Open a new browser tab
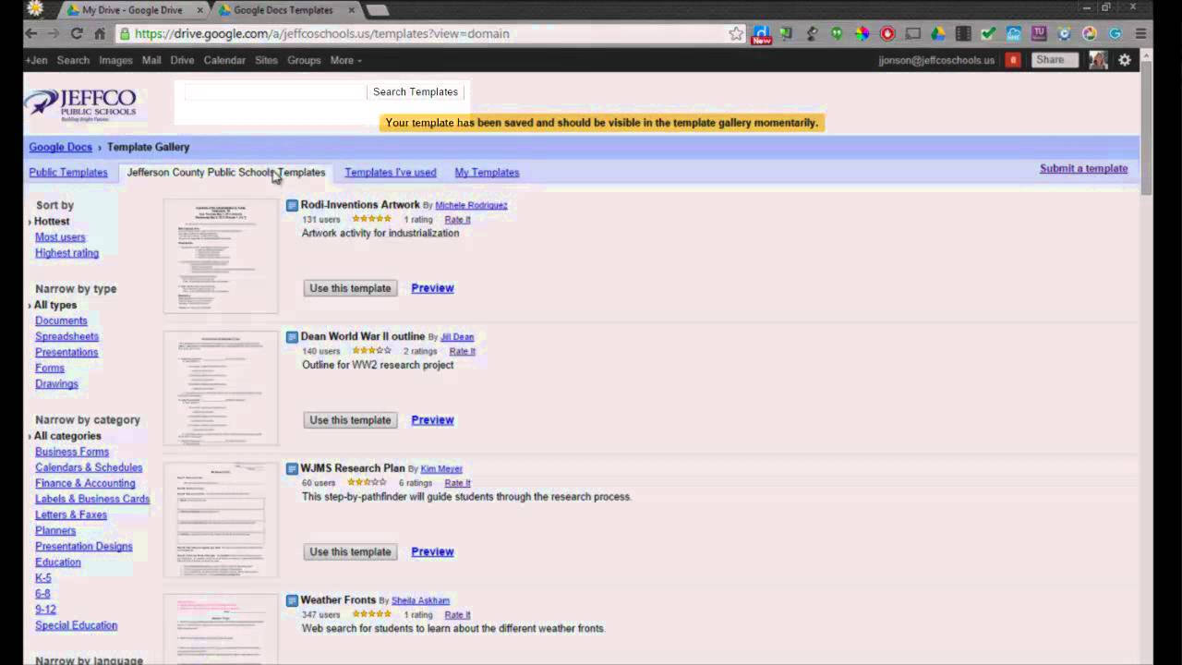1182x665 pixels. [377, 10]
